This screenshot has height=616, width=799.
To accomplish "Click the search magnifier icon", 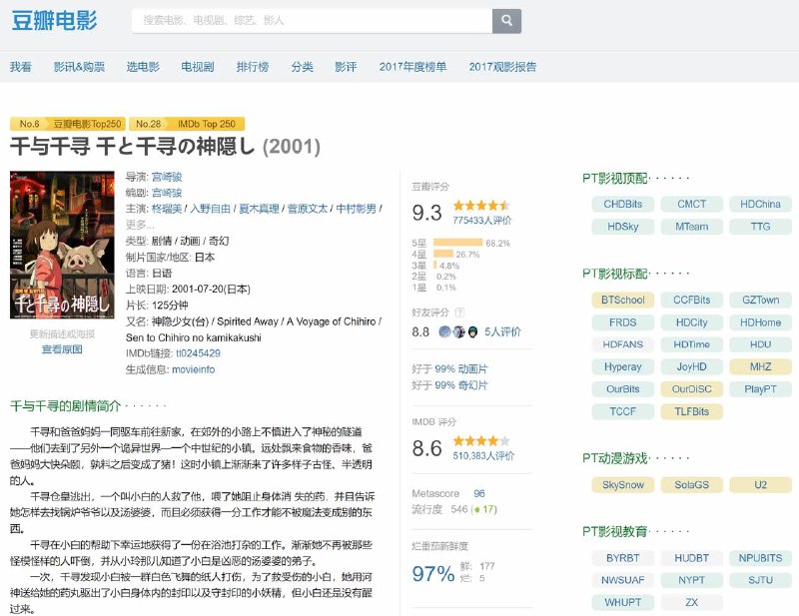I will (x=505, y=21).
